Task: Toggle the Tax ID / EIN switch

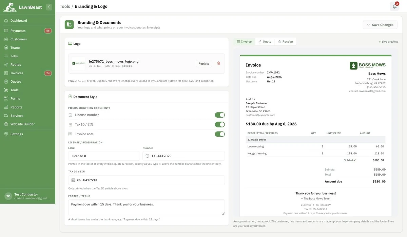Action: 220,124
